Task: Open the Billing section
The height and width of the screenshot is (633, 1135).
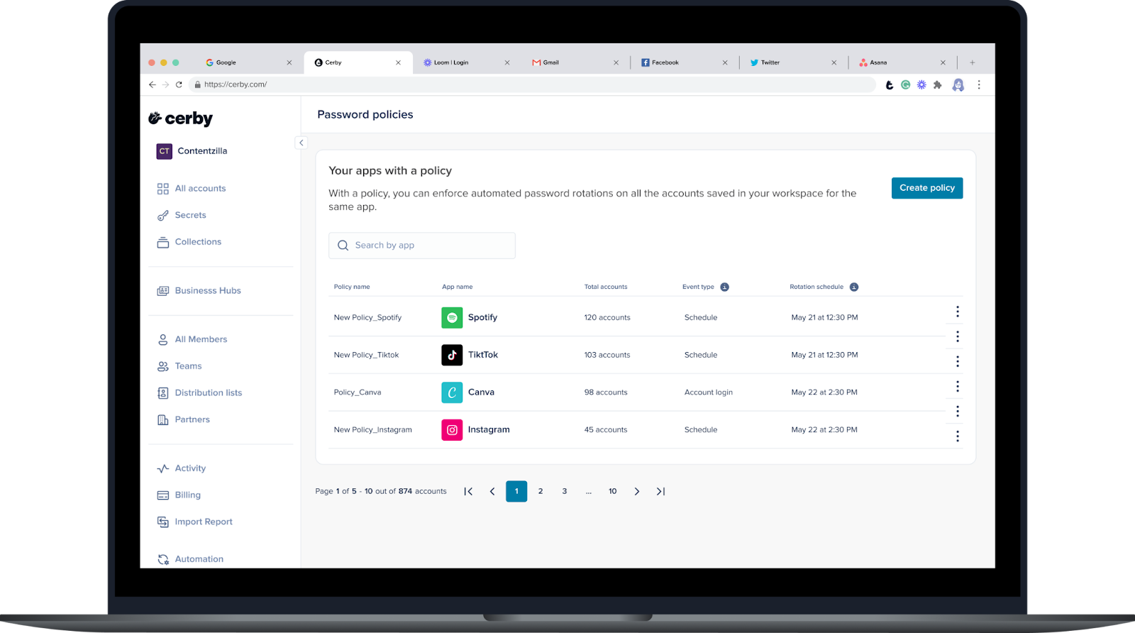Action: click(x=179, y=495)
